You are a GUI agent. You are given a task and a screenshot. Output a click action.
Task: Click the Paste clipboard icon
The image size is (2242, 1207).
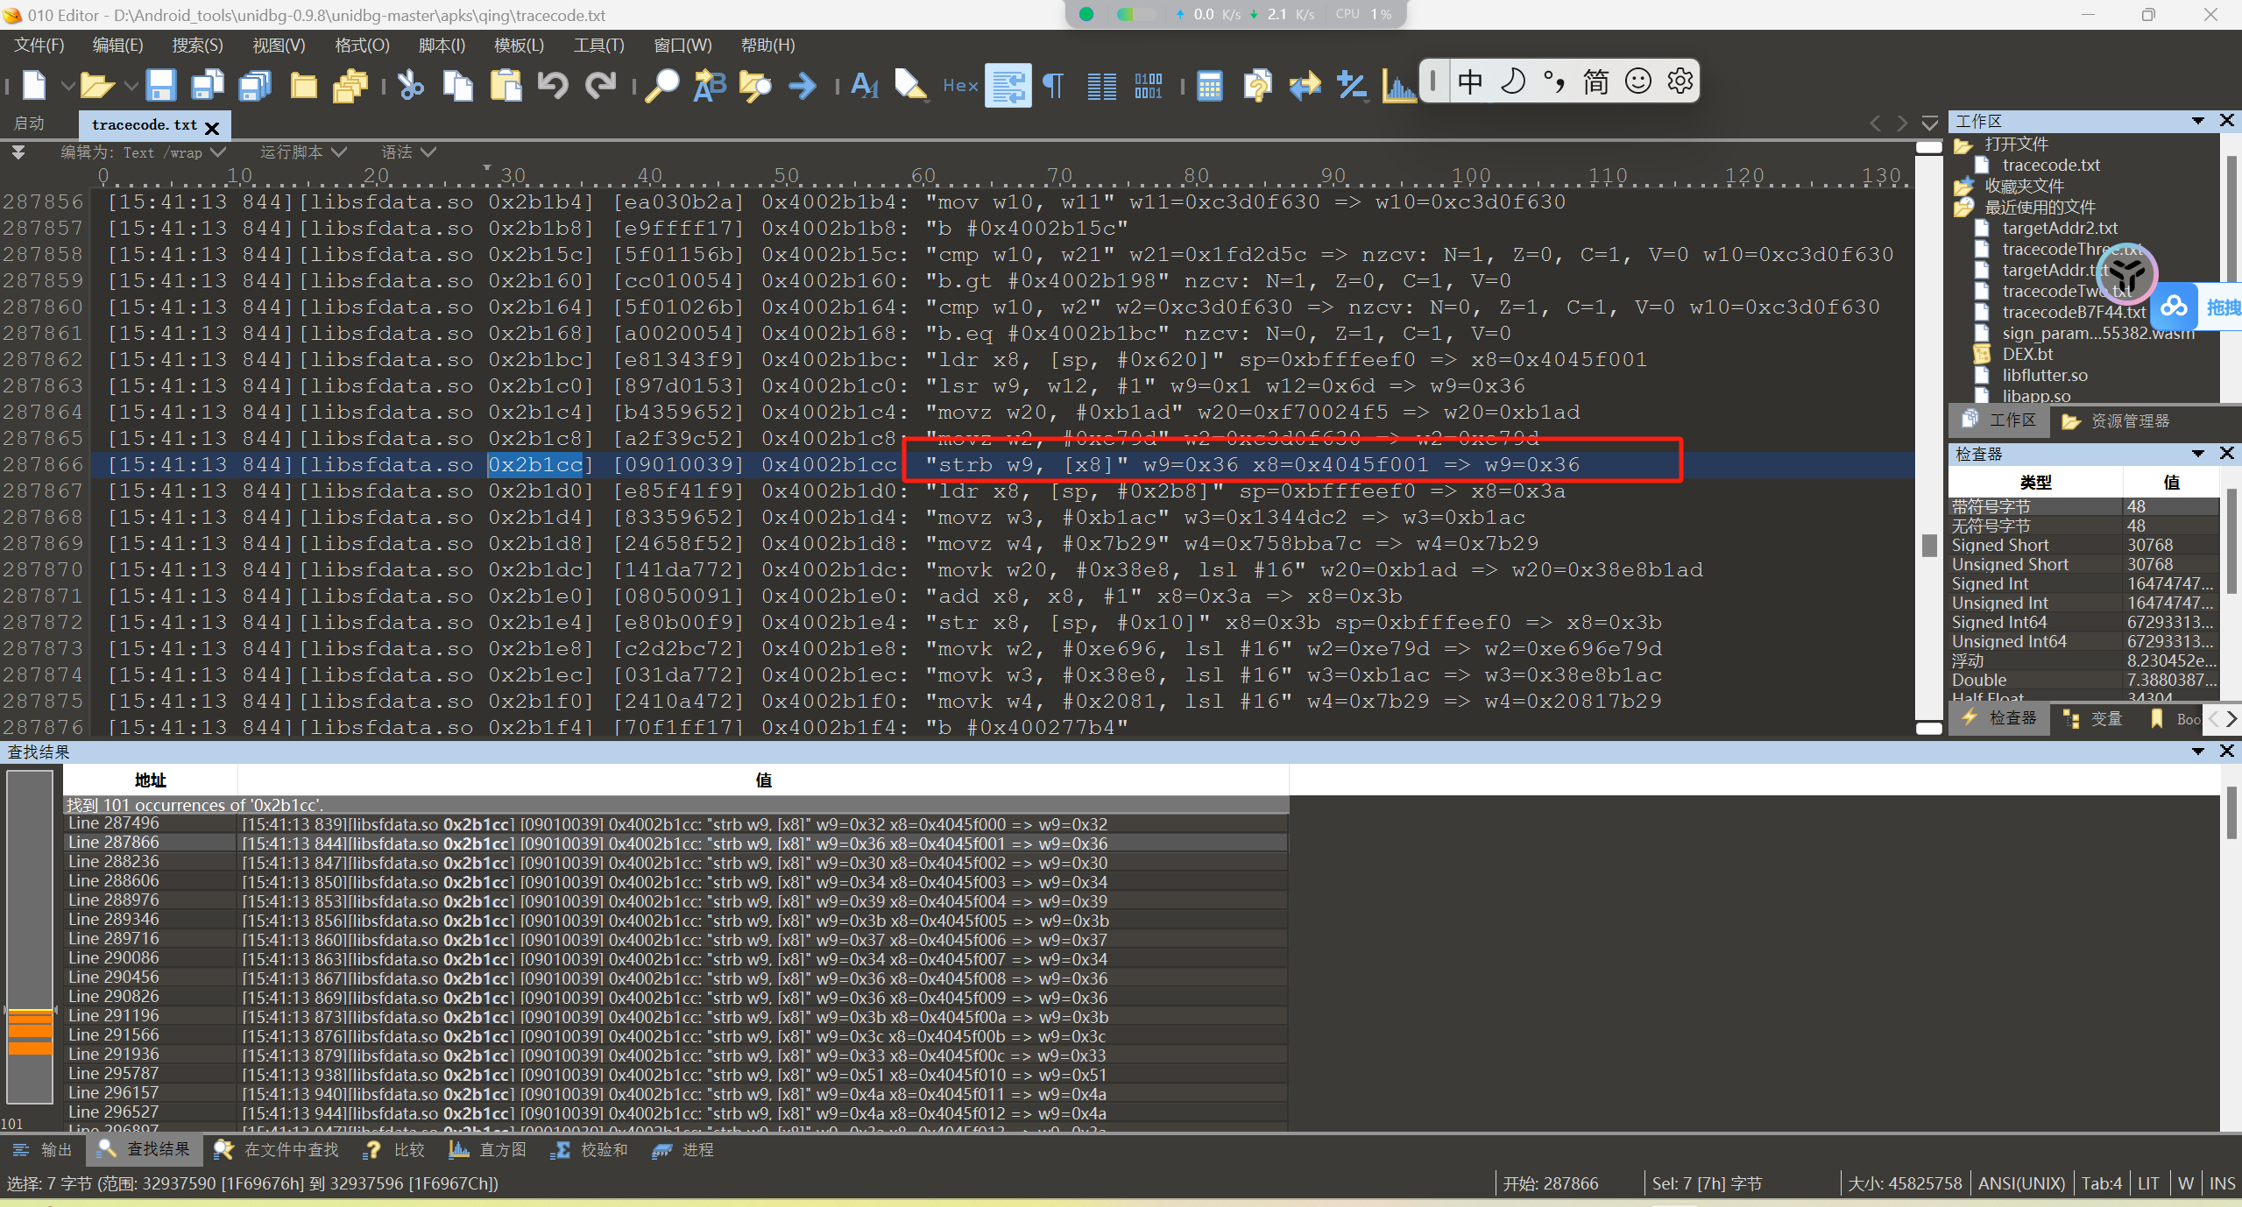click(506, 85)
